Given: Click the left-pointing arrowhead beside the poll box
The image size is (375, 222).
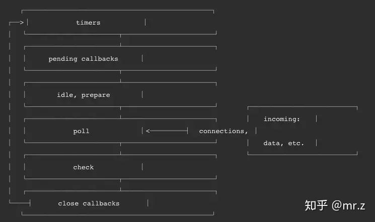Looking at the screenshot, I should point(148,131).
